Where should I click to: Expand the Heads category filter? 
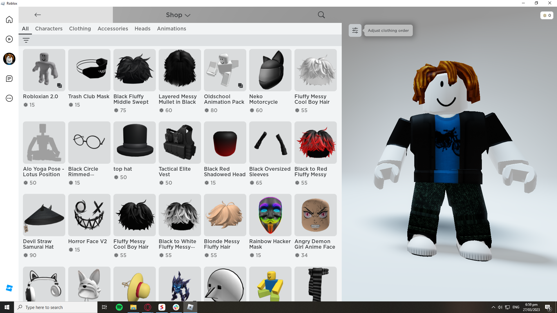click(142, 29)
